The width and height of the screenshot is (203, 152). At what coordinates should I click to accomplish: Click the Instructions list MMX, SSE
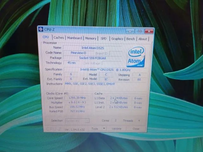tap(106, 85)
